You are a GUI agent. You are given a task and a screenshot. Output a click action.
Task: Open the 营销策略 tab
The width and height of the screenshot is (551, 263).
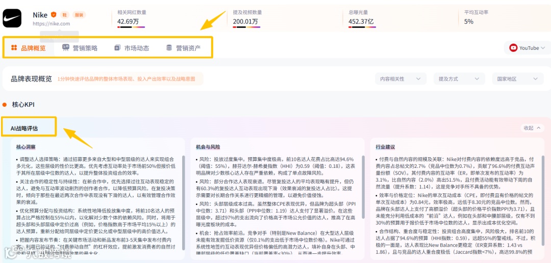pyautogui.click(x=80, y=48)
